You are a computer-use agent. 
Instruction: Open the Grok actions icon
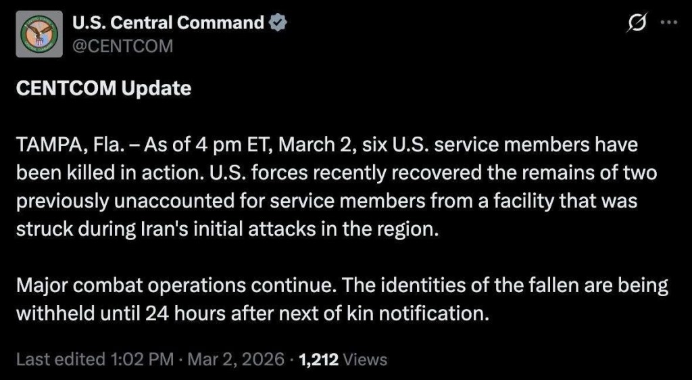[636, 24]
